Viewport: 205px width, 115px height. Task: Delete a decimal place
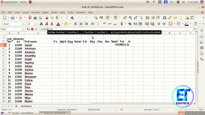click(152, 24)
